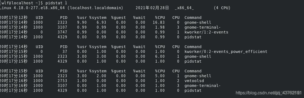Viewport: 304px width, 98px height.
Task: Select the %system value '6.93'
Action: coord(101,22)
